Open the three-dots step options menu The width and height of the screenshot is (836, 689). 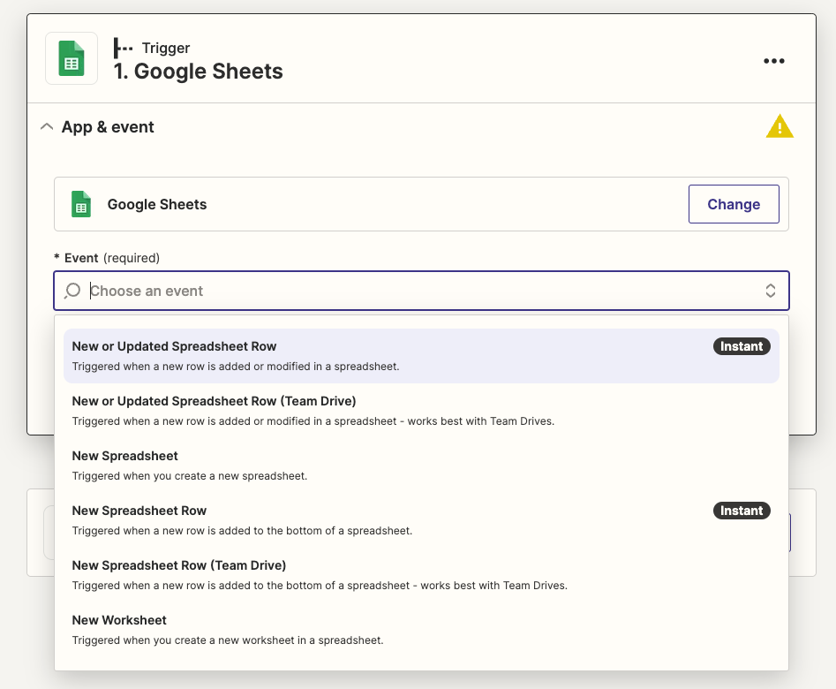click(x=773, y=61)
